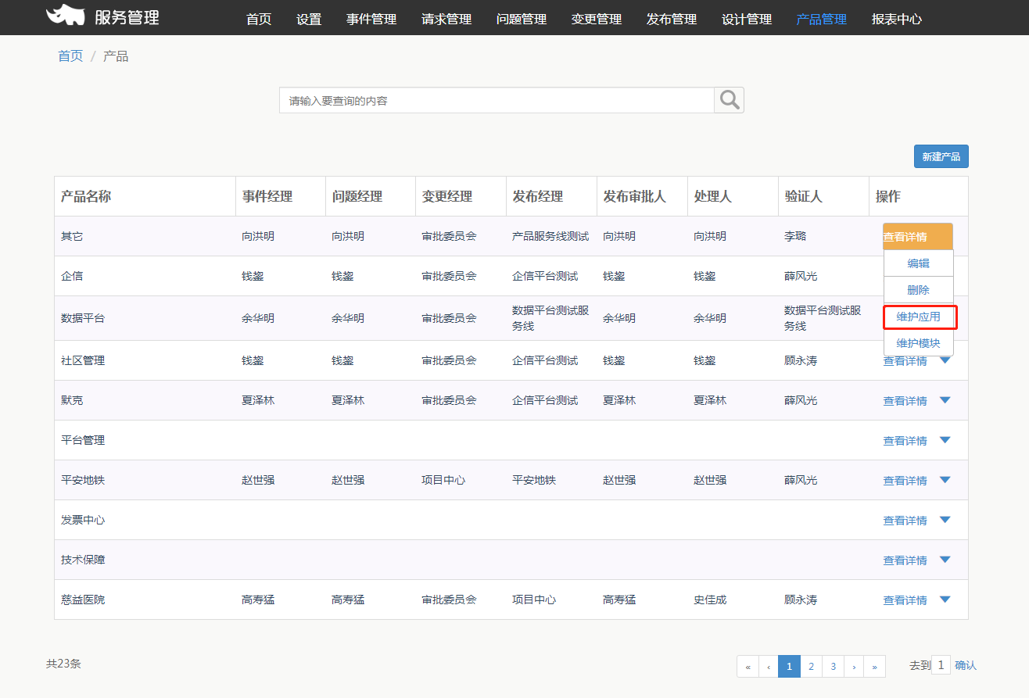
Task: Click product name 企信
Action: pyautogui.click(x=72, y=276)
